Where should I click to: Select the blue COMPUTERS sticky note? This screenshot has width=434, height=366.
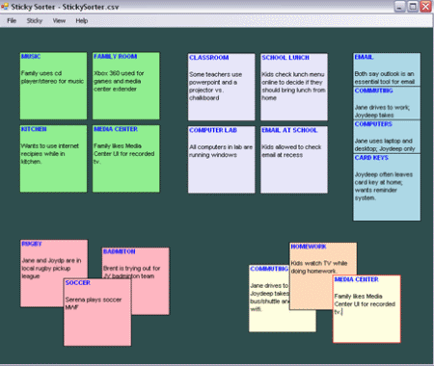click(387, 137)
